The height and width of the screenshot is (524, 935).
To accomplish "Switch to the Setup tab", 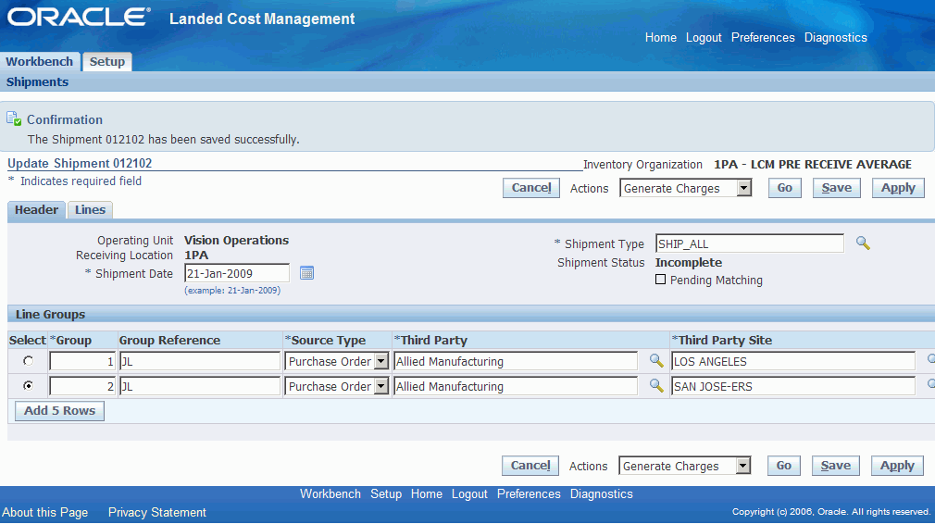I will (107, 61).
